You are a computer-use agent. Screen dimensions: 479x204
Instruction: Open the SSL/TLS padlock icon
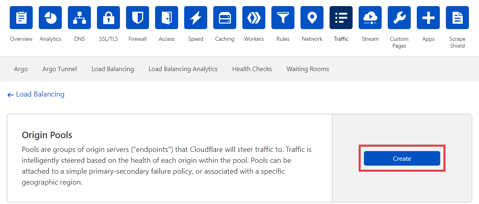pyautogui.click(x=108, y=18)
